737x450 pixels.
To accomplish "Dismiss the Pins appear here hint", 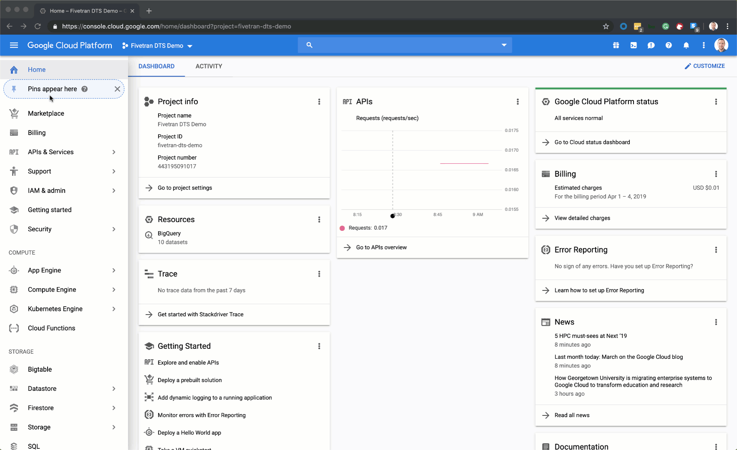I will coord(117,89).
